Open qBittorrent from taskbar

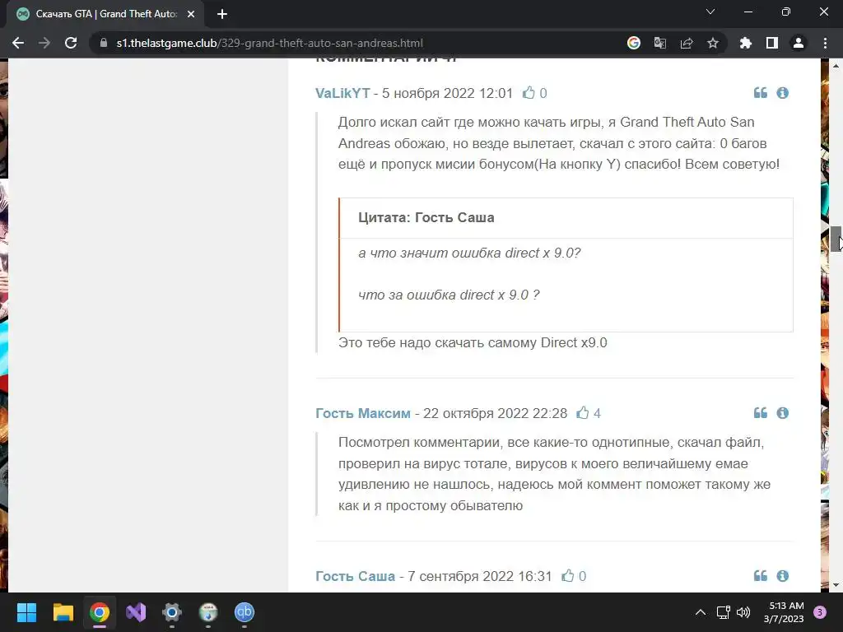point(244,612)
